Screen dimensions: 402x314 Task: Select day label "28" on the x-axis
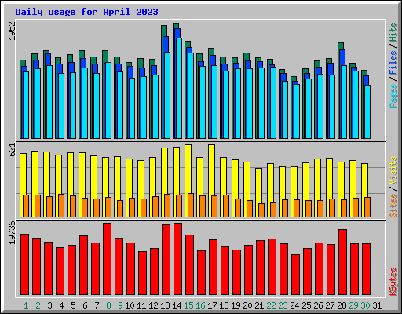click(x=342, y=305)
